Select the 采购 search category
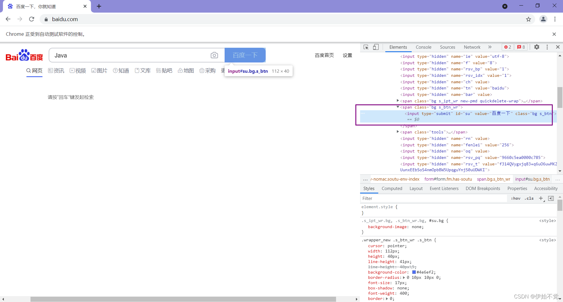563x302 pixels. (x=208, y=71)
